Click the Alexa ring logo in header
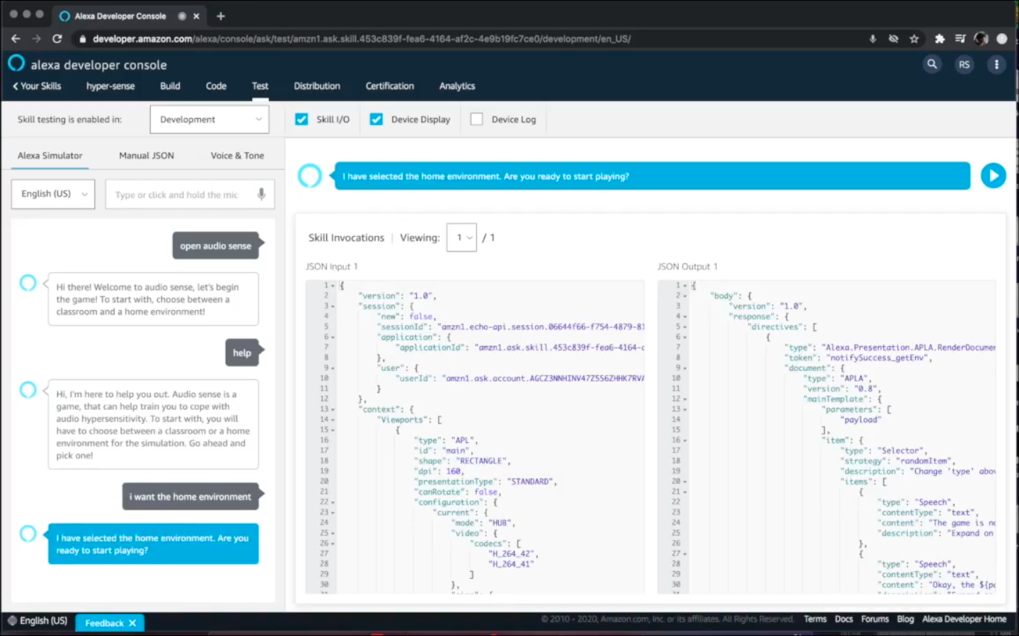Screen dimensions: 1019x636 16,64
